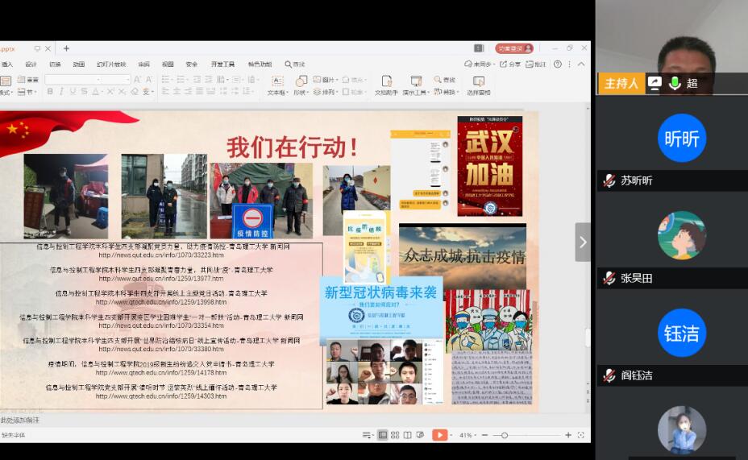Click the red login button

[x=513, y=48]
